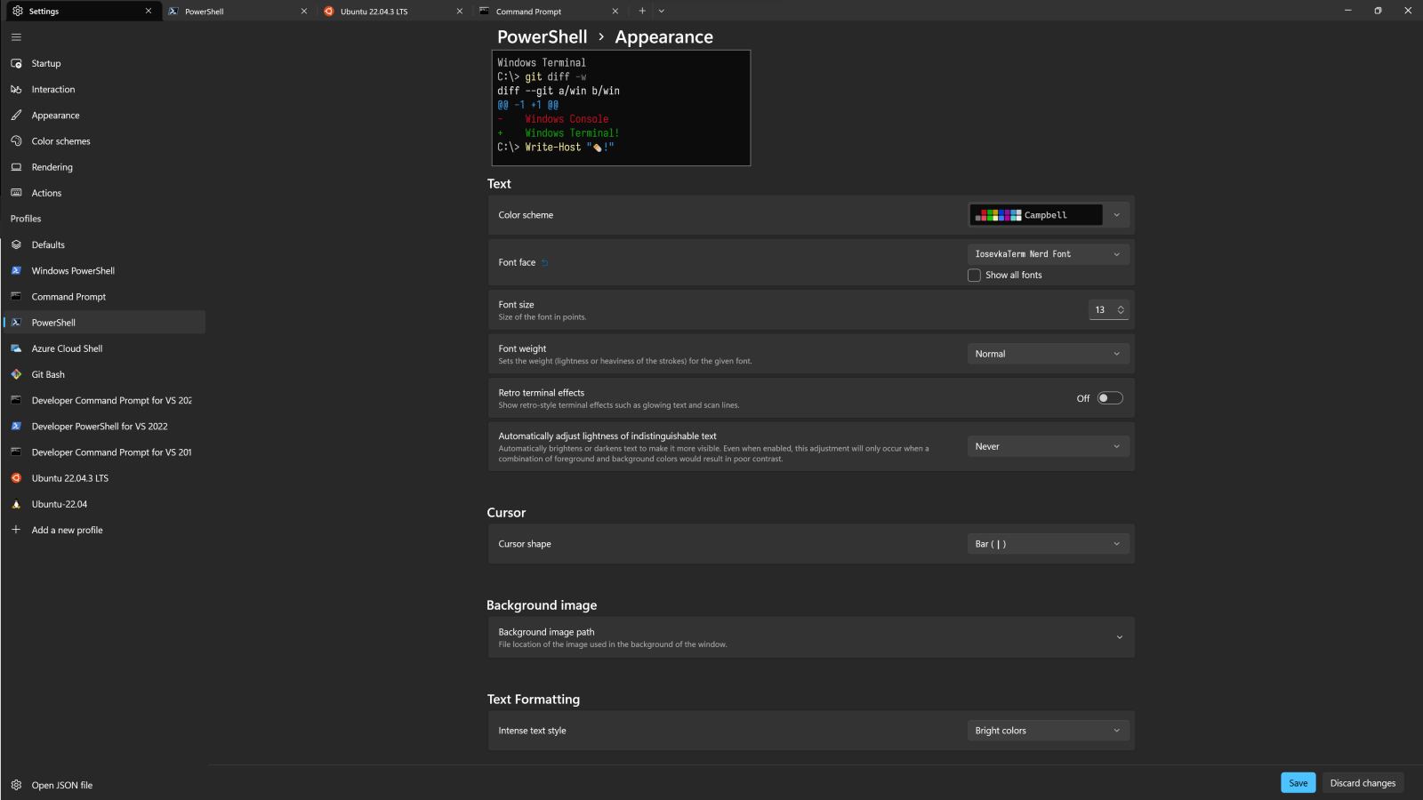1423x800 pixels.
Task: Click Add a new profile
Action: click(x=67, y=530)
